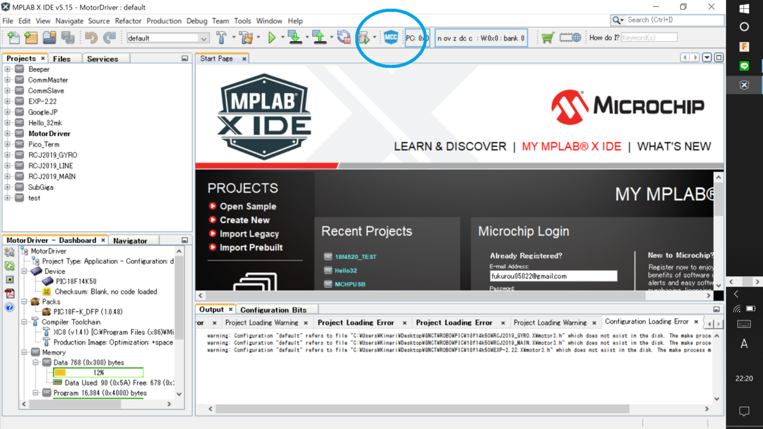
Task: Open the Debug menu
Action: 197,21
